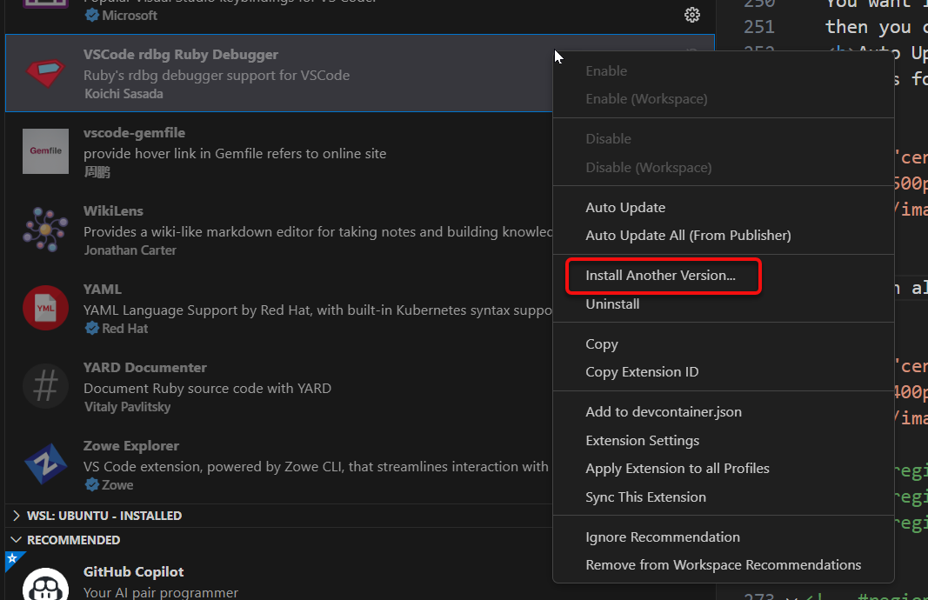The height and width of the screenshot is (600, 928).
Task: Select the VSCode rdbg Ruby Debugger extension icon
Action: pos(45,72)
